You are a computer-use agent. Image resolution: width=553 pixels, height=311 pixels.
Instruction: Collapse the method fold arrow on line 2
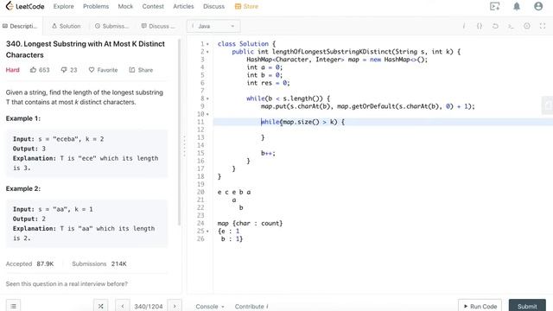pyautogui.click(x=207, y=52)
